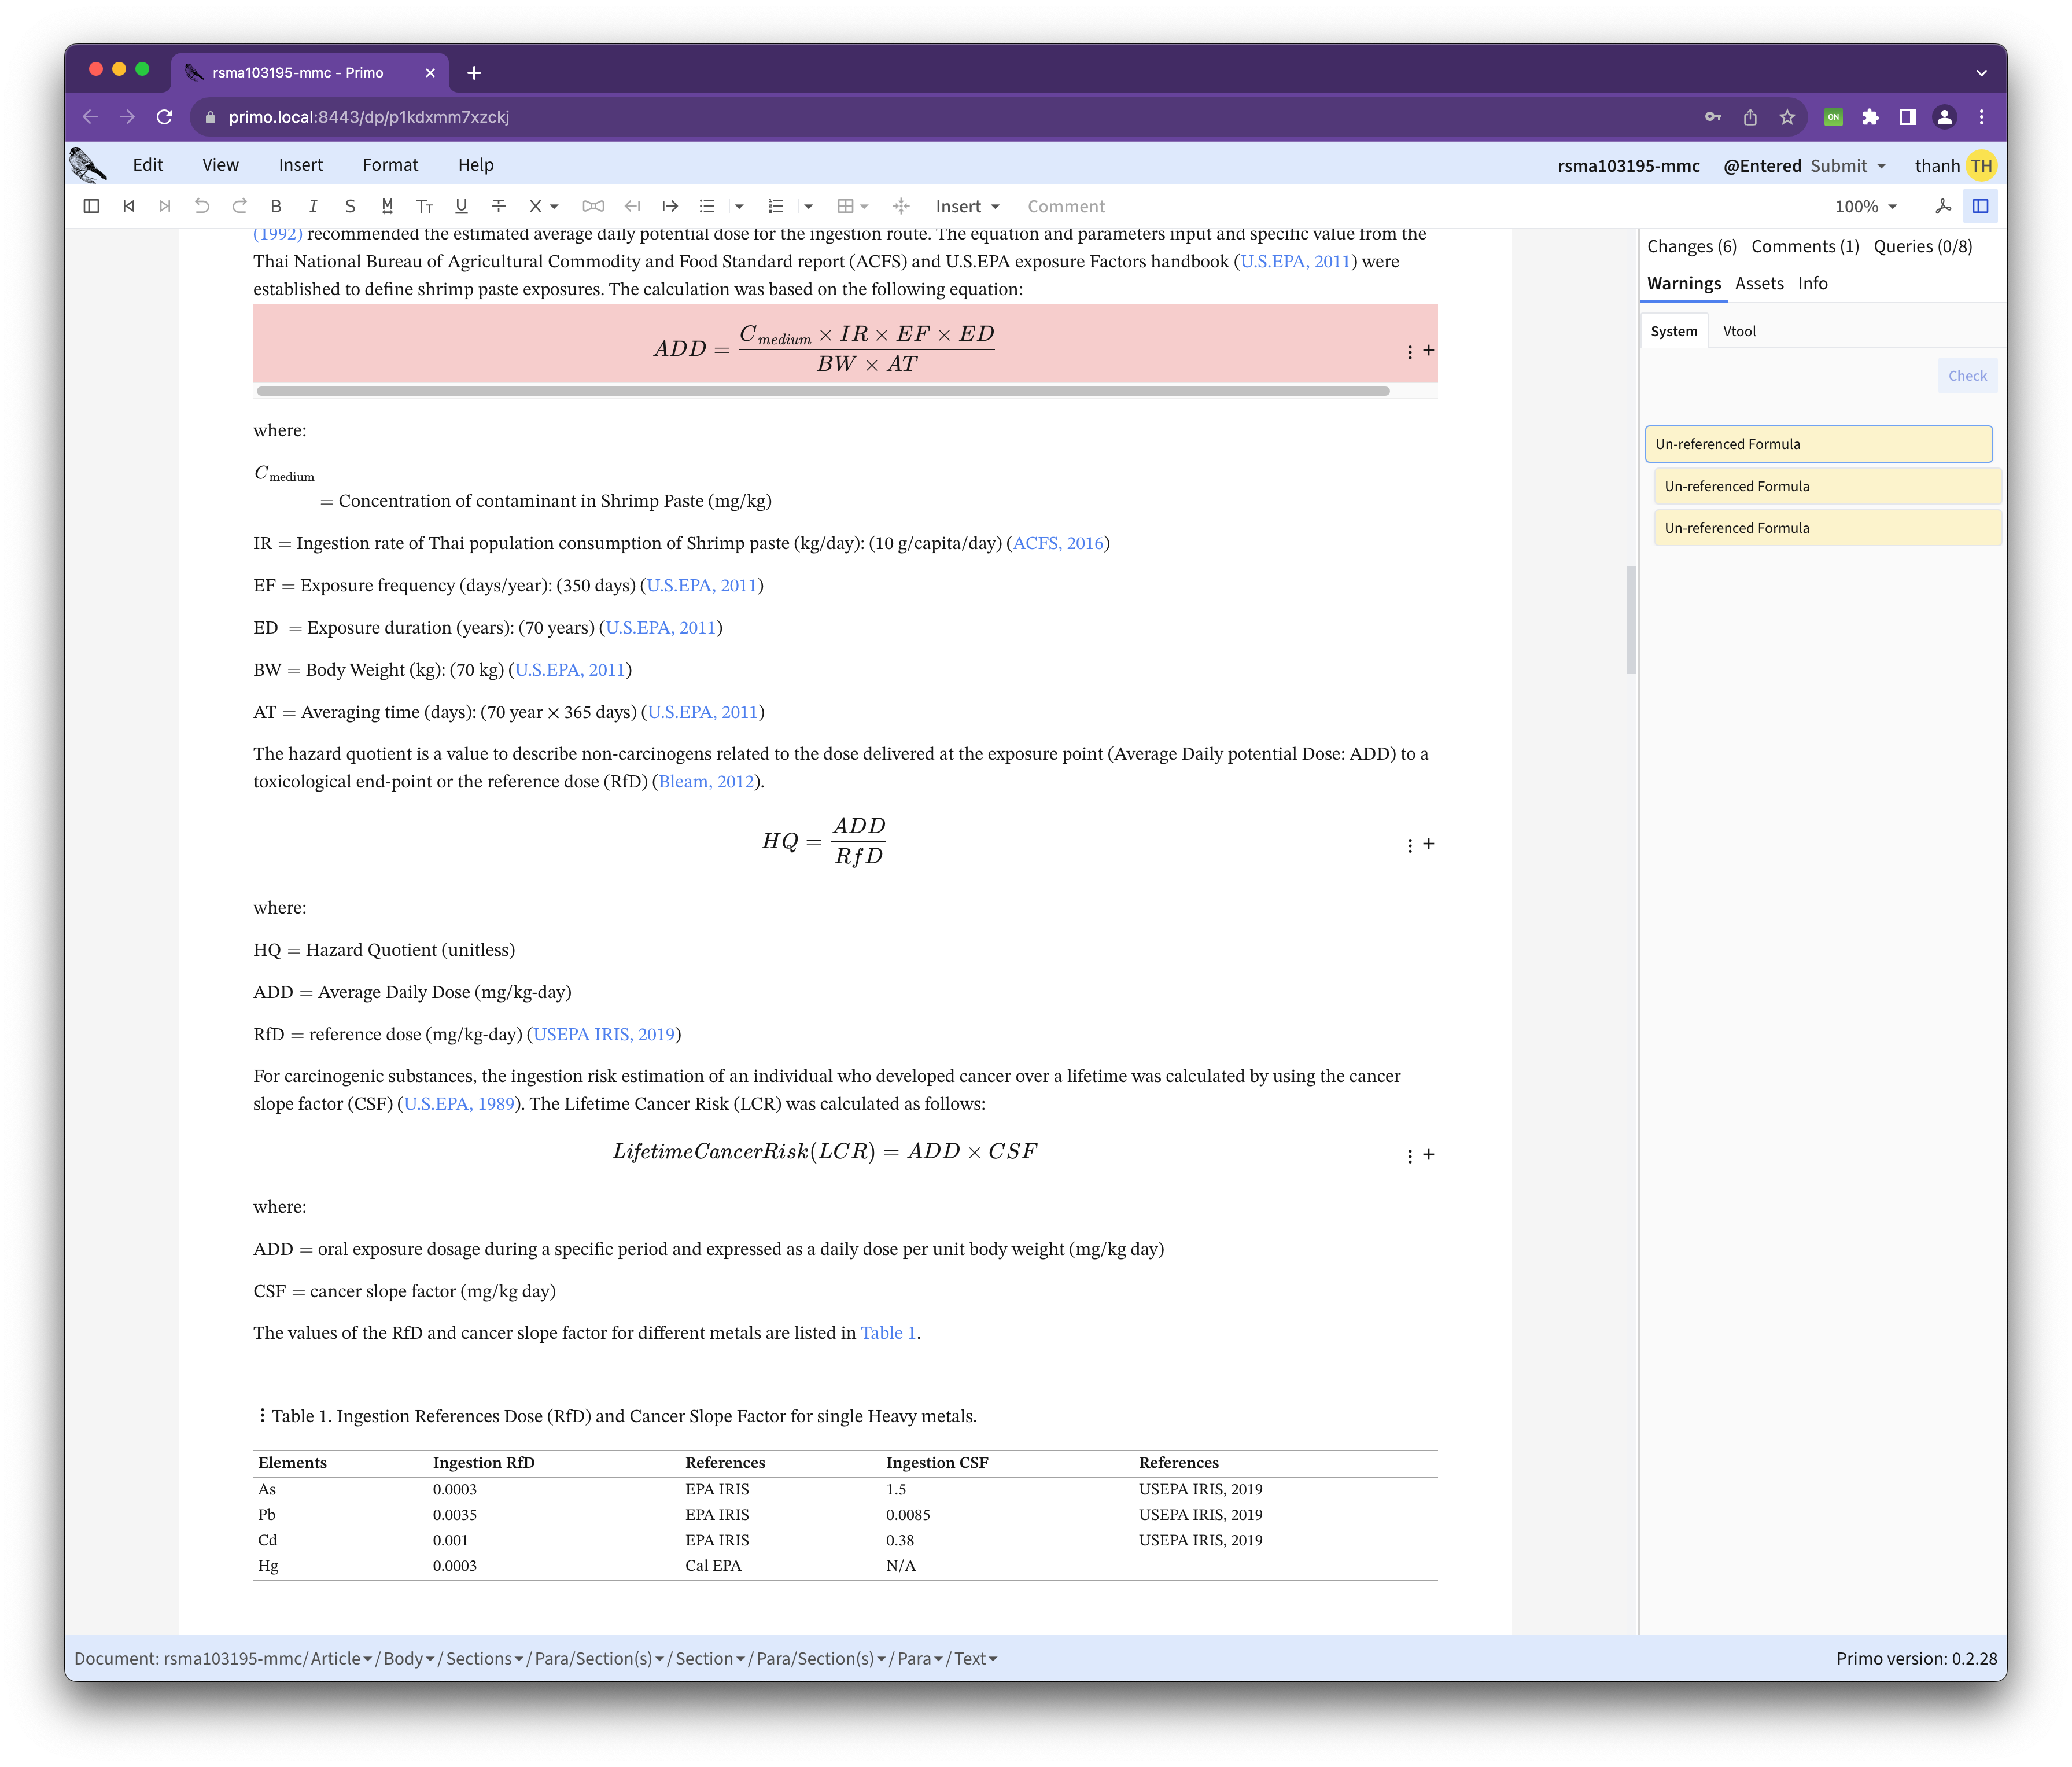Screen dimensions: 2072x1767
Task: Click the indent right arrow icon
Action: pyautogui.click(x=670, y=206)
